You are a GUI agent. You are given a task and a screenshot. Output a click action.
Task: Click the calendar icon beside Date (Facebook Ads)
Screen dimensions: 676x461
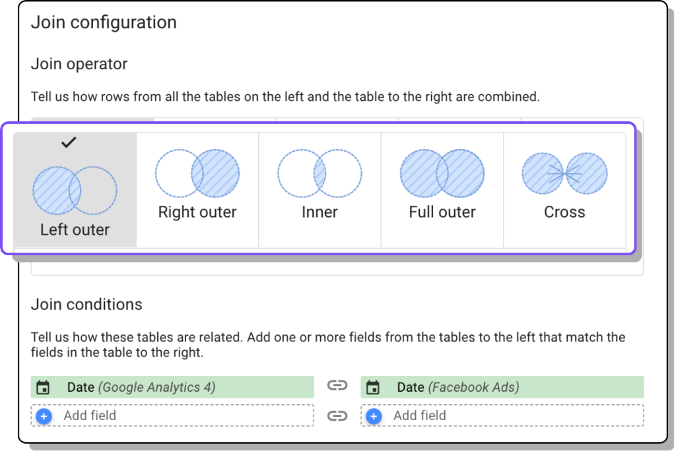(x=374, y=387)
